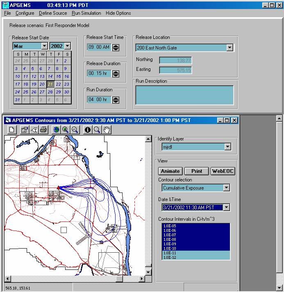Open the Configure menu

[25, 13]
